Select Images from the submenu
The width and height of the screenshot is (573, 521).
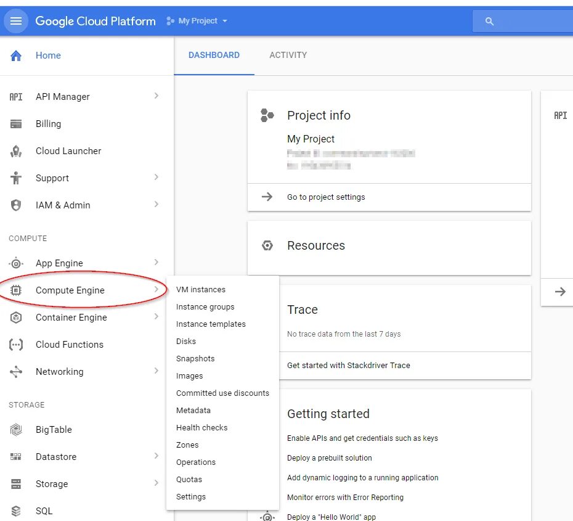coord(190,376)
